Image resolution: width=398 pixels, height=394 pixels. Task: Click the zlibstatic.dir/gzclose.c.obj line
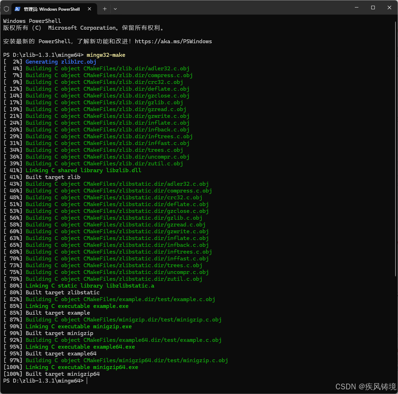tap(106, 211)
